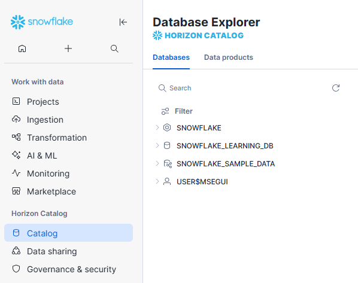Click the HORIZON CATALOG heading text
Viewport: 358px width, 283px height.
coord(204,36)
